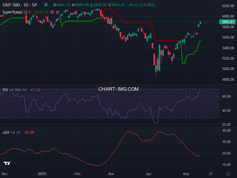The image size is (237, 178).
Task: Click the Mar time axis label
Action: tap(111, 174)
